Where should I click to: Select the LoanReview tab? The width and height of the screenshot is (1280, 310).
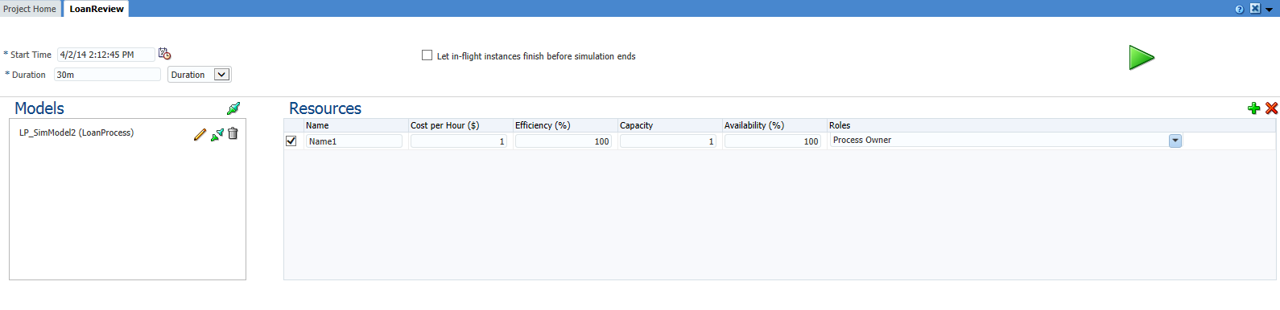(x=97, y=9)
